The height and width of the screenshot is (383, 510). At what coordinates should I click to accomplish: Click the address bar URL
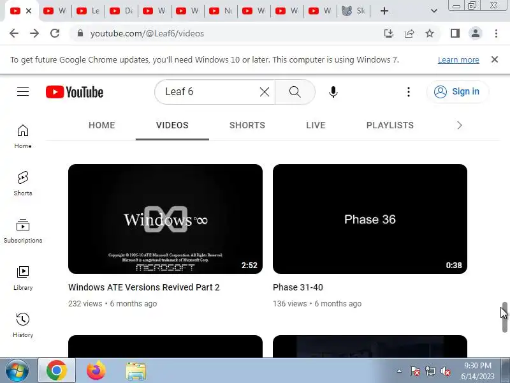[147, 33]
